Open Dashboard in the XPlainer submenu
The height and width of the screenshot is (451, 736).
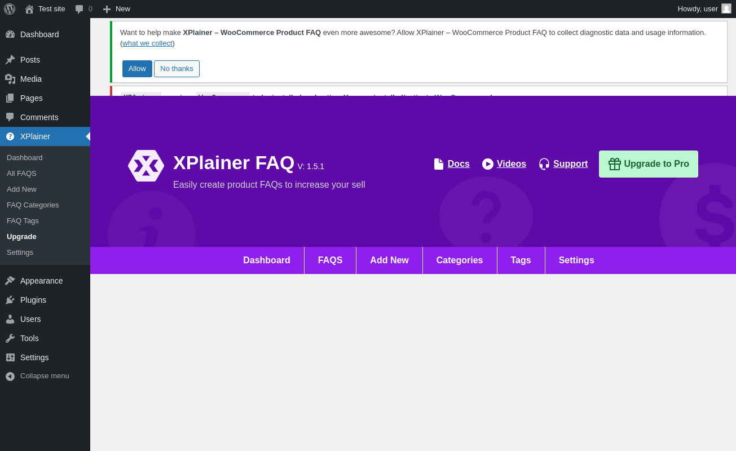[x=25, y=158]
